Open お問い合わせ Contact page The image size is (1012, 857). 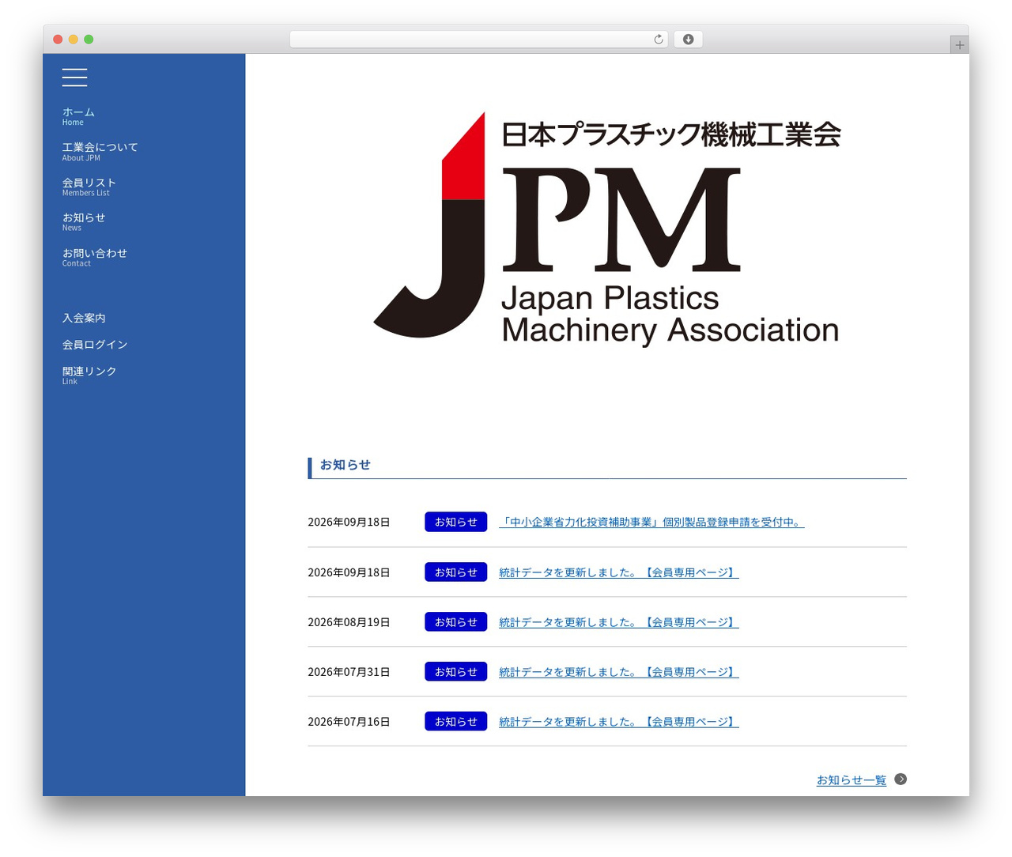94,257
